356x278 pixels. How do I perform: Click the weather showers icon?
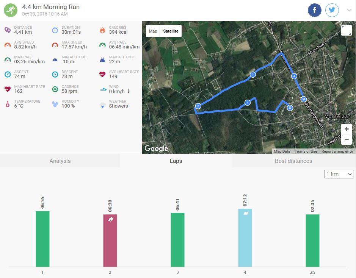pyautogui.click(x=102, y=104)
